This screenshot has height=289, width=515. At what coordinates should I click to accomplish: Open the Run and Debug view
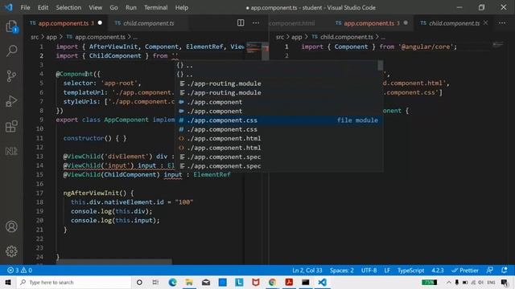coord(11,101)
